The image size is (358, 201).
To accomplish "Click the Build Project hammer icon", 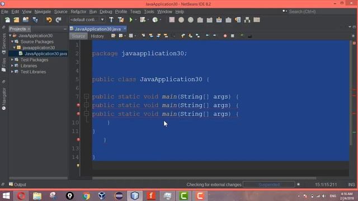I will coord(111,20).
